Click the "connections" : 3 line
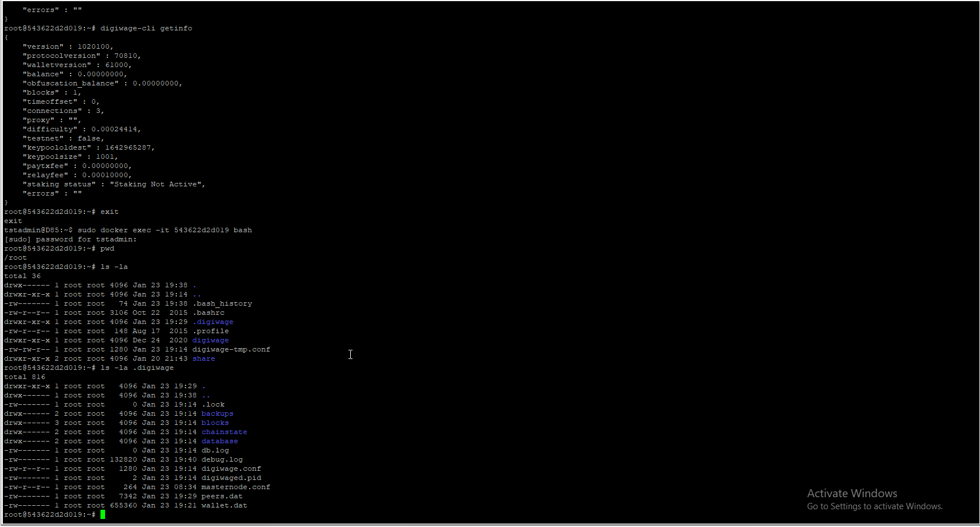The height and width of the screenshot is (527, 980). tap(64, 111)
